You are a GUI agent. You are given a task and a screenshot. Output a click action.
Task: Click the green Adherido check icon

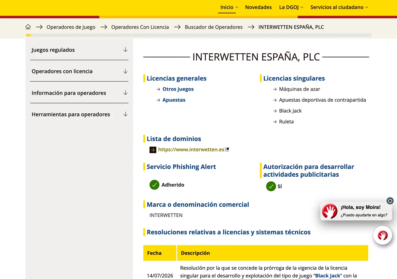click(154, 185)
